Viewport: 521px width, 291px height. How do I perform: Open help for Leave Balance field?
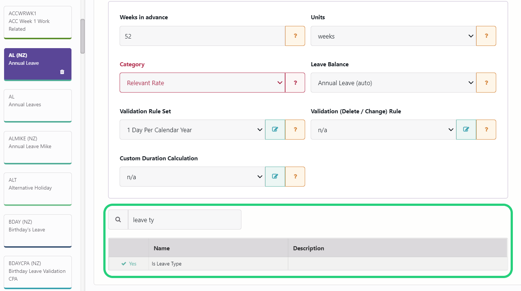pos(486,83)
